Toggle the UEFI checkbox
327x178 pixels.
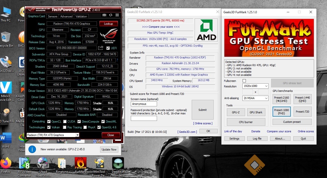(108, 48)
